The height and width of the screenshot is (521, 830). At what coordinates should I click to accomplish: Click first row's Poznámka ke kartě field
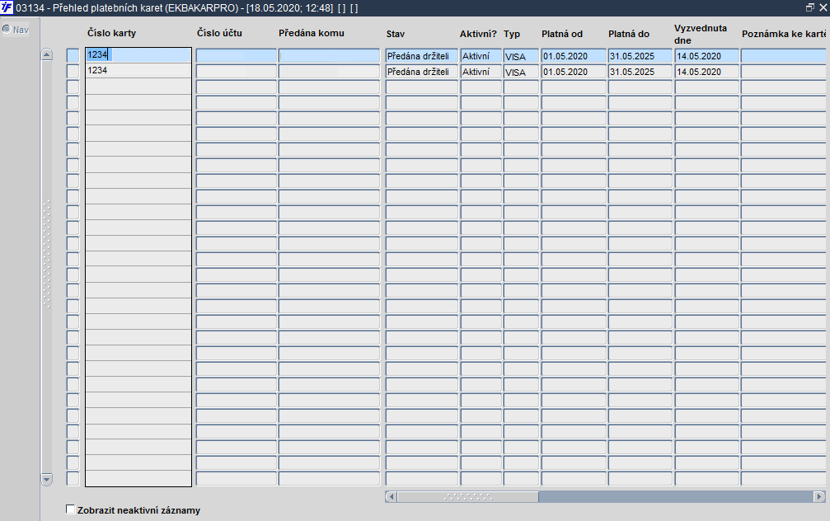click(783, 55)
